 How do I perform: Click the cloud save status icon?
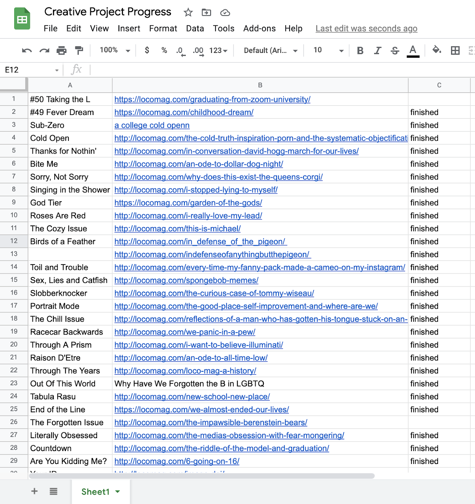[225, 13]
